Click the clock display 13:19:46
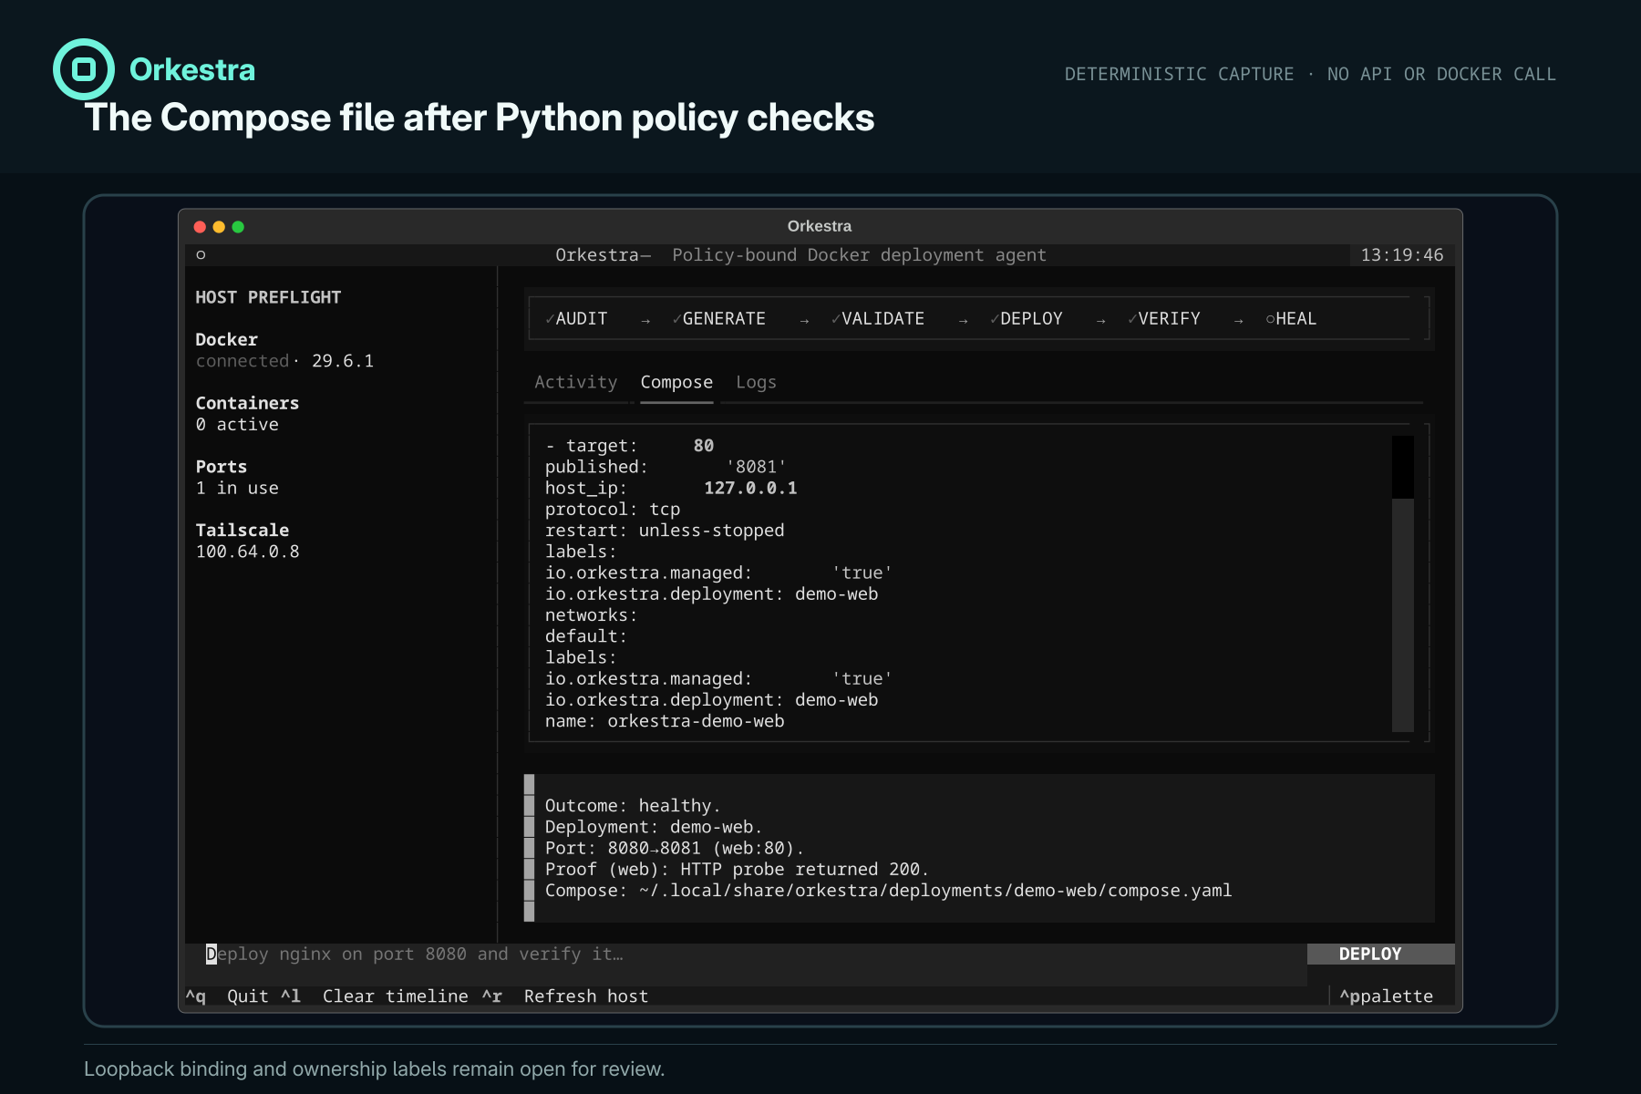1641x1094 pixels. click(1402, 255)
